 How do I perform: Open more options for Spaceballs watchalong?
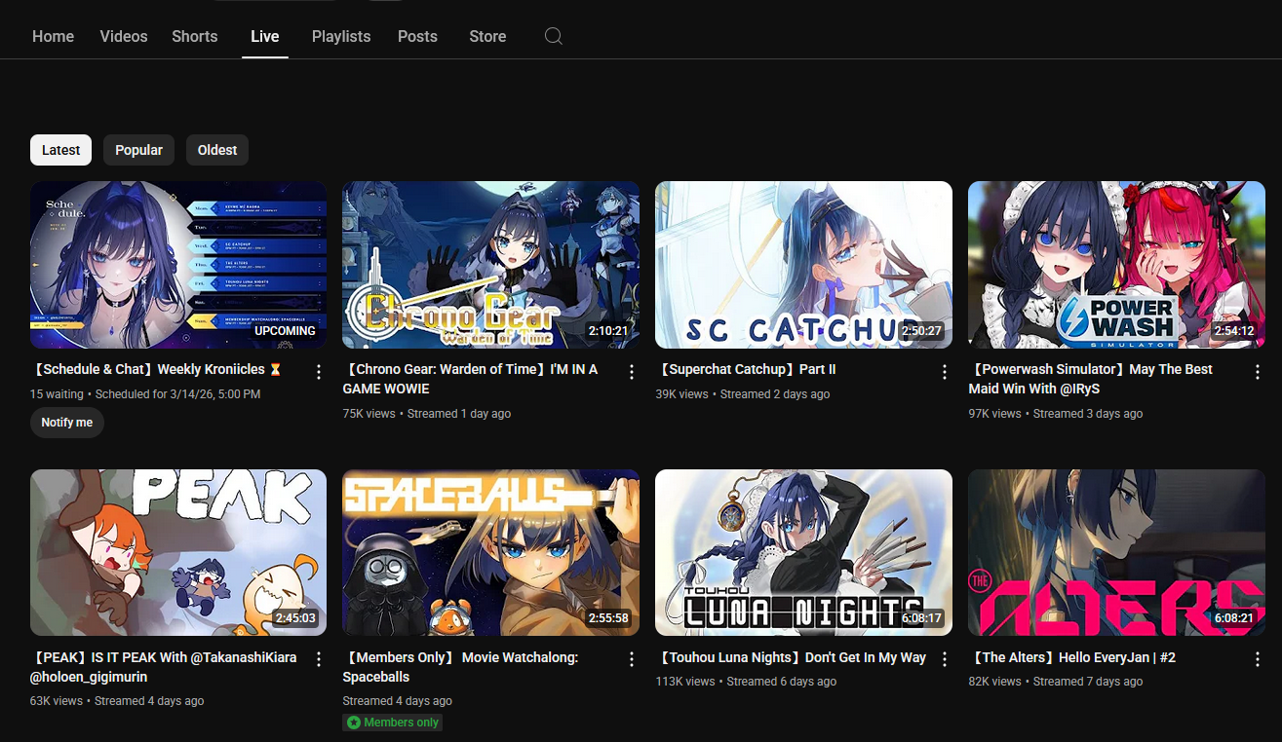(x=632, y=660)
